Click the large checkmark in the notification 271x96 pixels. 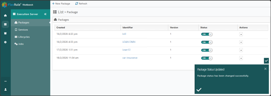tap(199, 90)
